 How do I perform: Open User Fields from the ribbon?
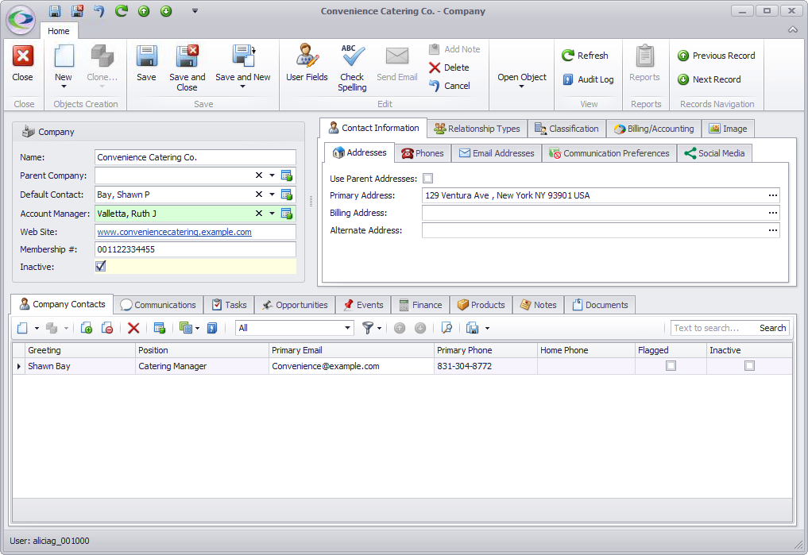307,64
